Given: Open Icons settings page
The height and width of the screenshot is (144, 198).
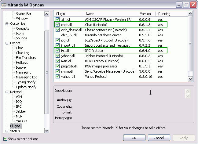Looking at the screenshot, I should tap(20, 33).
